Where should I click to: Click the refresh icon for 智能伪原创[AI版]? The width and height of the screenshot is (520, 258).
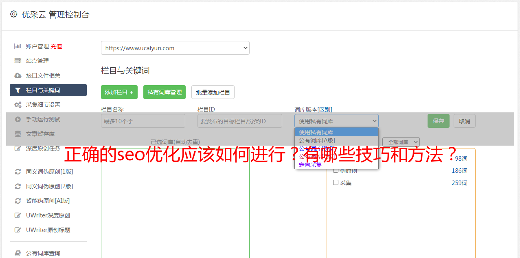(x=18, y=201)
